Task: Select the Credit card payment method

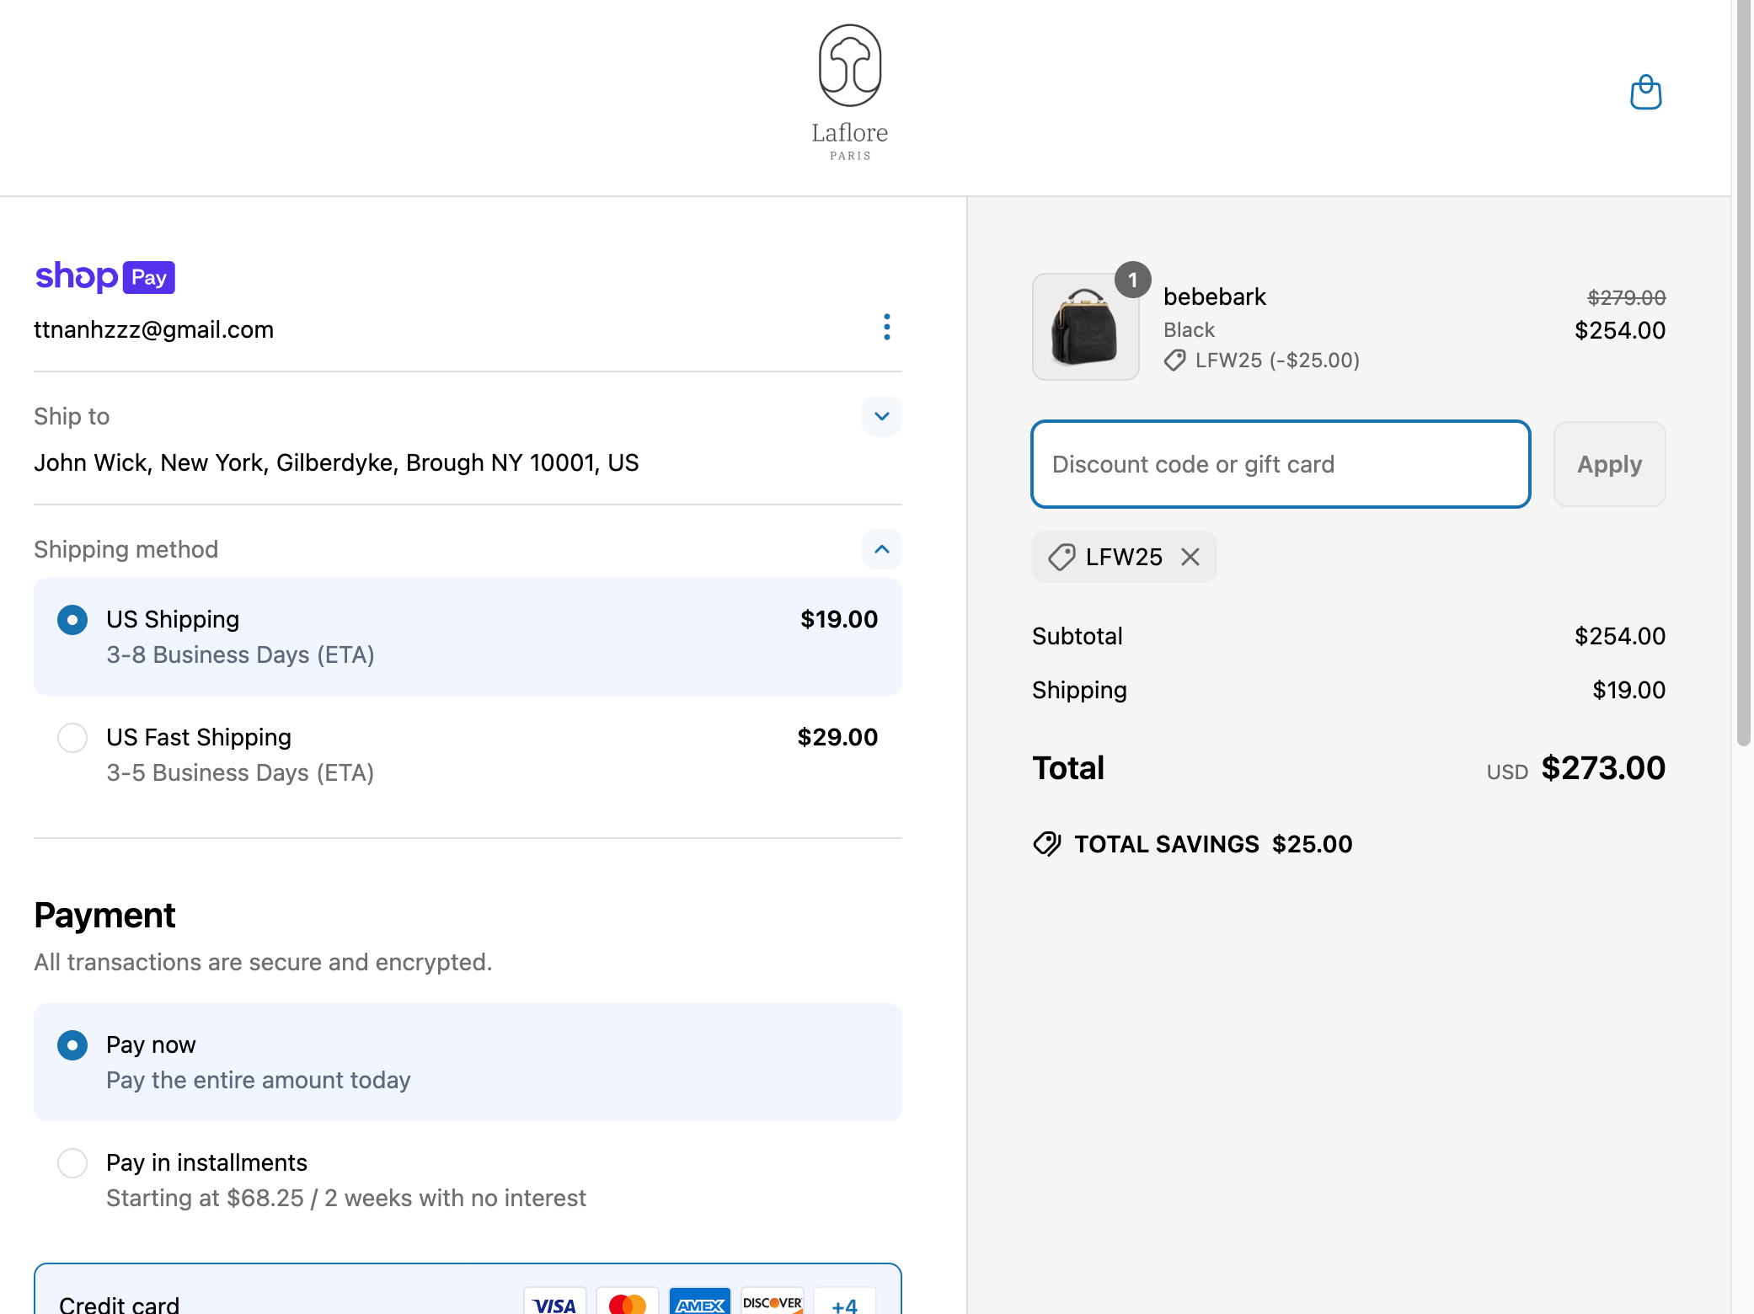Action: pyautogui.click(x=120, y=1303)
